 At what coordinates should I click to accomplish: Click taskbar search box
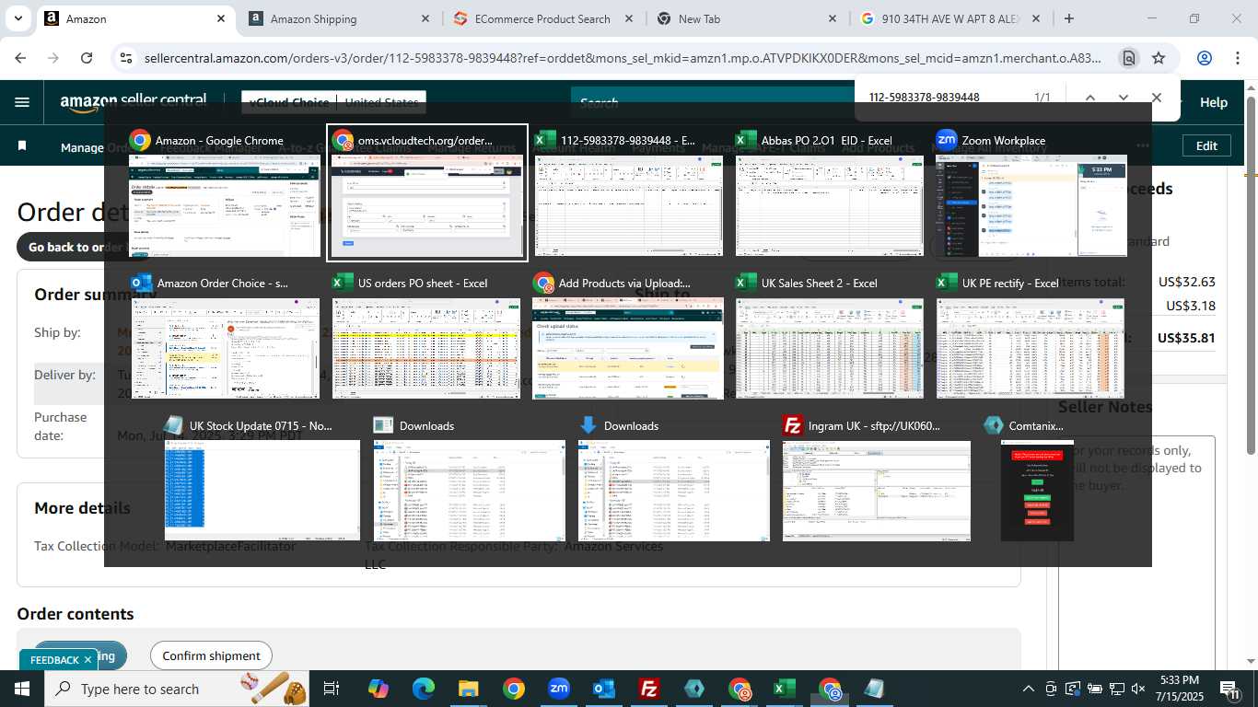177,689
